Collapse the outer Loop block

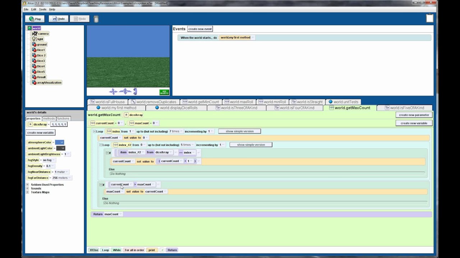95,132
